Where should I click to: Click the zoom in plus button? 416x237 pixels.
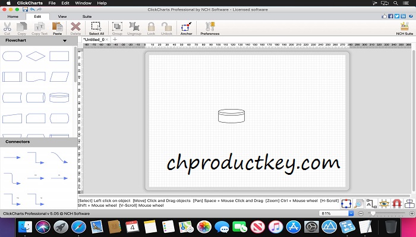pyautogui.click(x=412, y=213)
